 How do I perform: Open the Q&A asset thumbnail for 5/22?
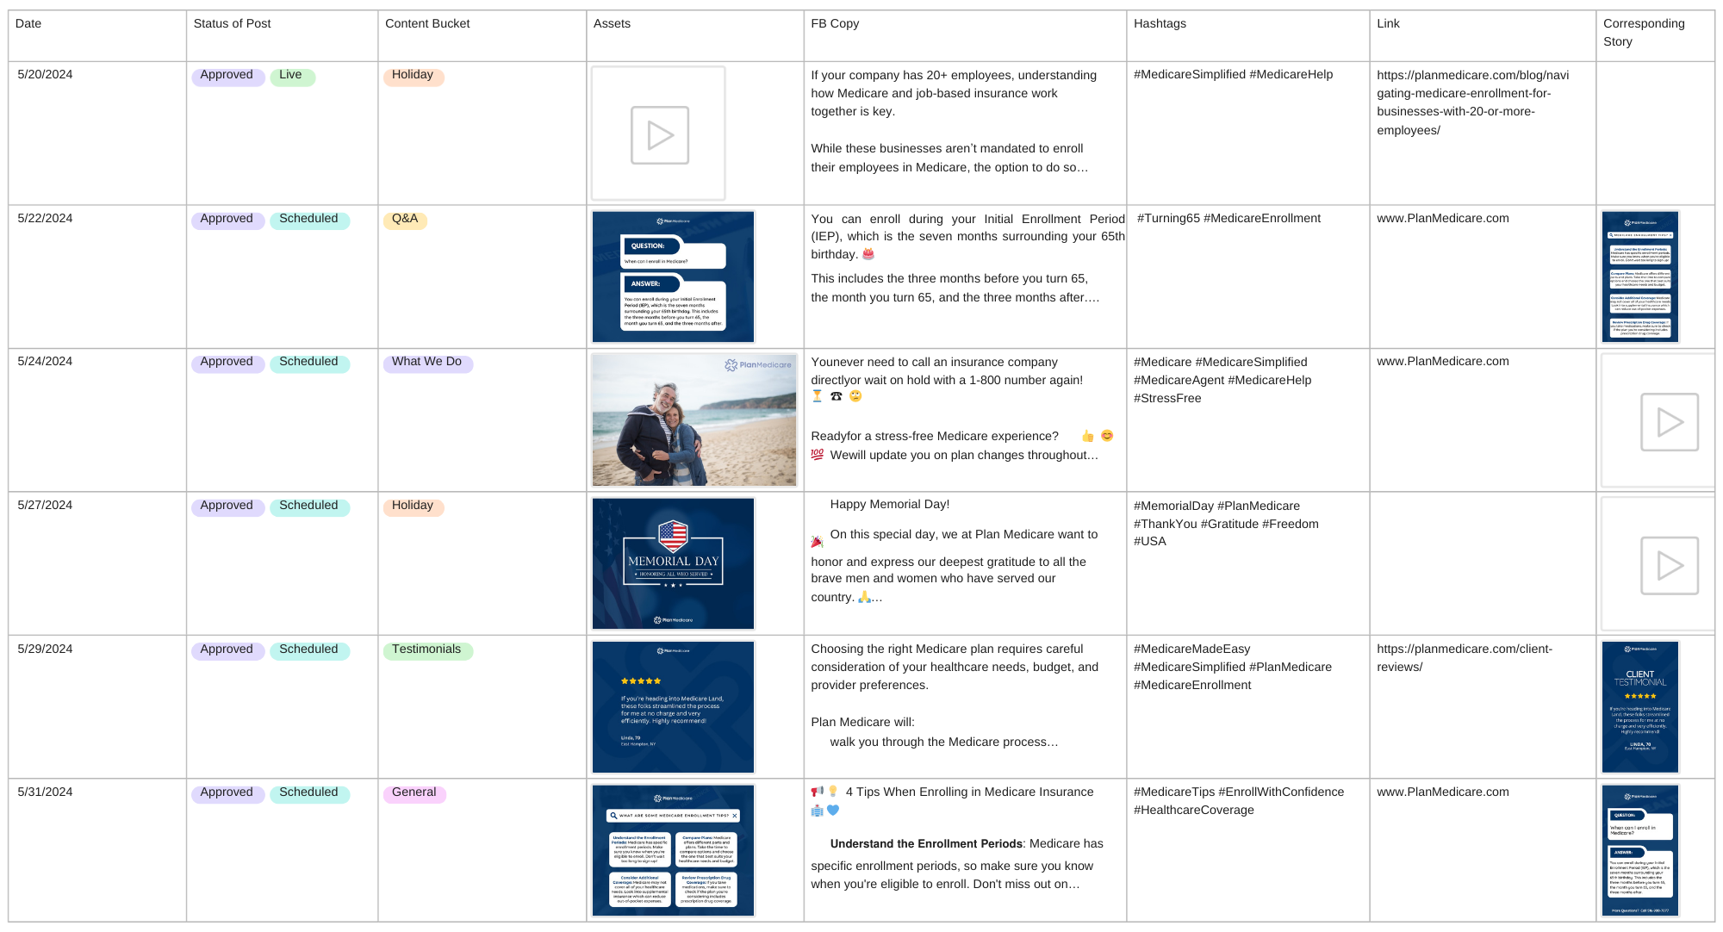pyautogui.click(x=673, y=276)
